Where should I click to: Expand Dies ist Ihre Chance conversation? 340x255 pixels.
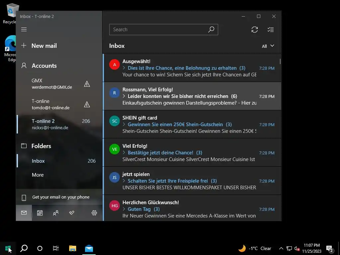pos(124,68)
